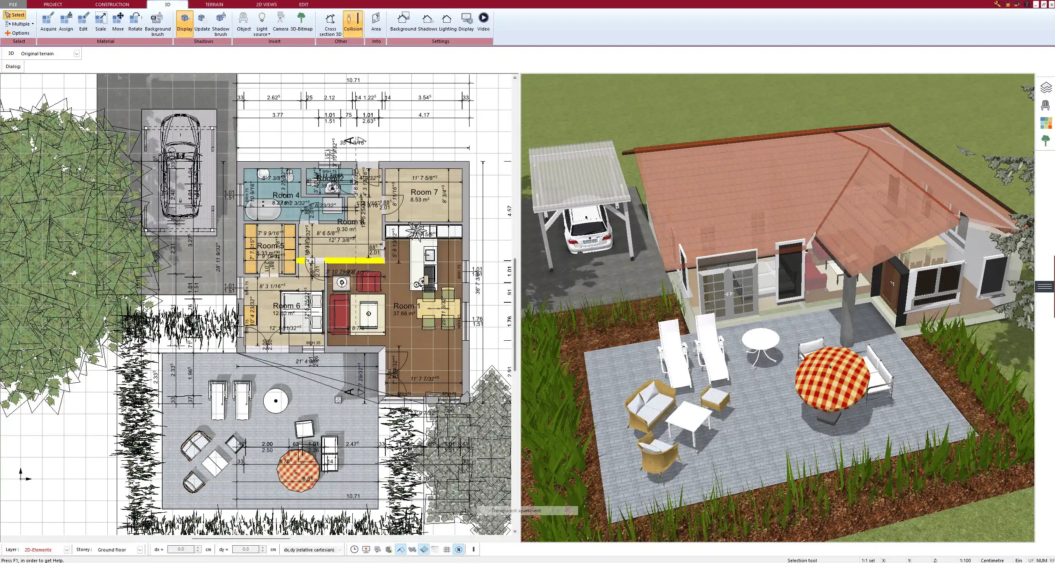Open the Layer 2D-Elemente dropdown
The image size is (1055, 563).
(66, 550)
